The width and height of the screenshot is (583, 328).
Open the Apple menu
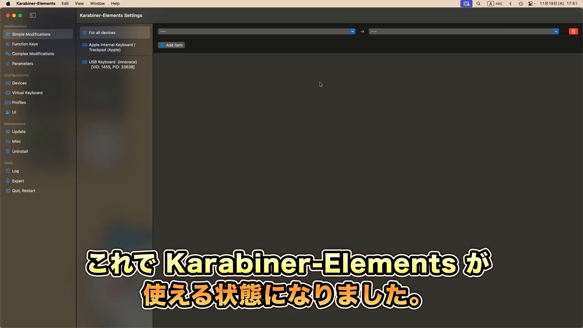[8, 4]
